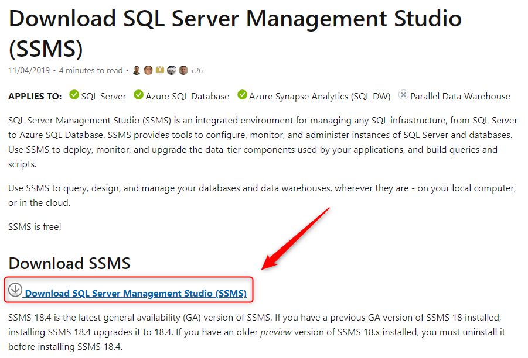Click the white dog contributor avatar
Viewport: 528px width, 358px height.
[x=172, y=70]
